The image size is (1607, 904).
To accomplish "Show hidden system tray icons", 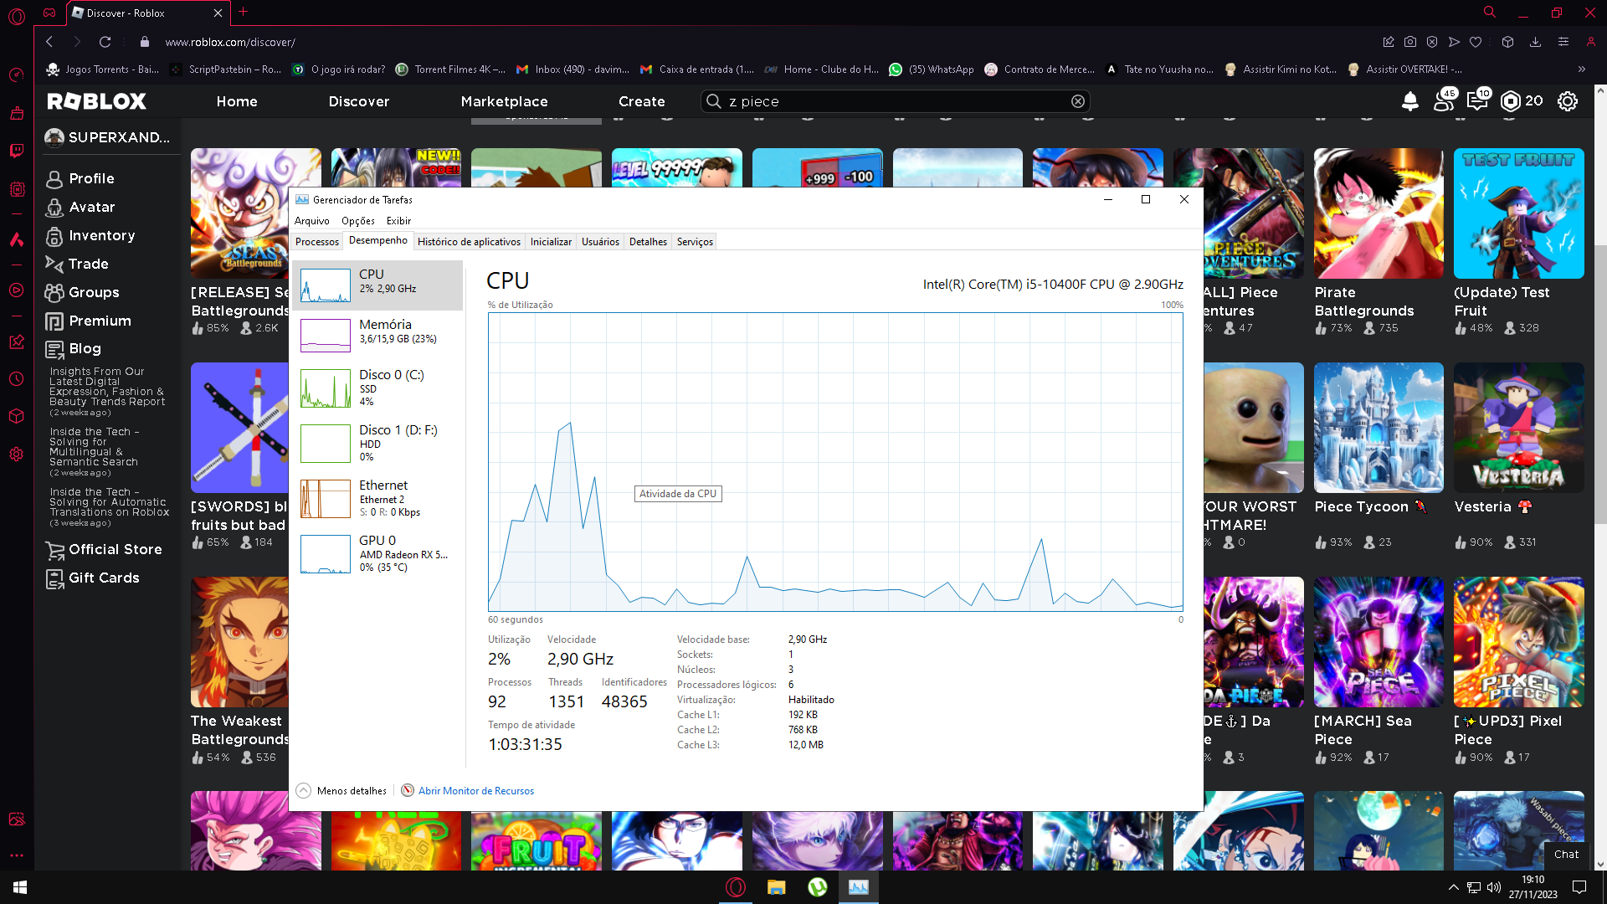I will 1454,887.
